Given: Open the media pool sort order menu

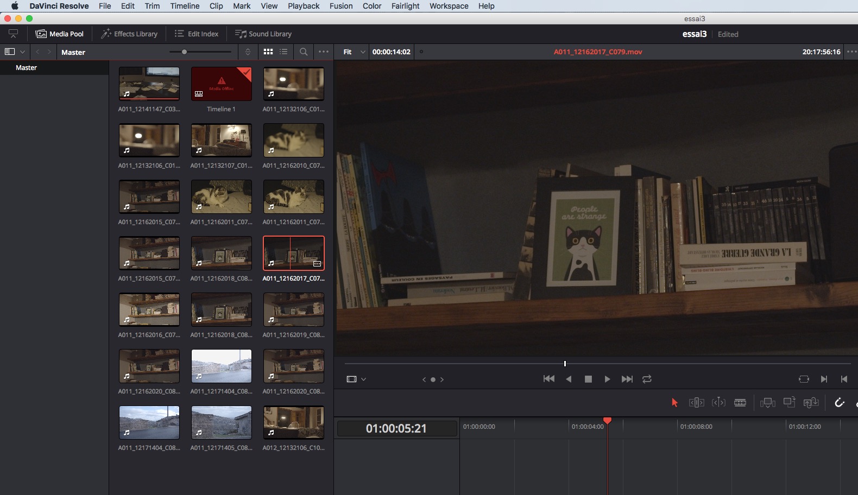Looking at the screenshot, I should coord(248,52).
